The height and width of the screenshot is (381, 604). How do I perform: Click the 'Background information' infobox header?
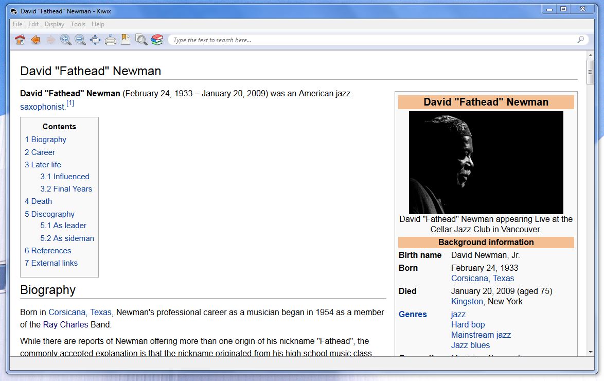click(486, 242)
